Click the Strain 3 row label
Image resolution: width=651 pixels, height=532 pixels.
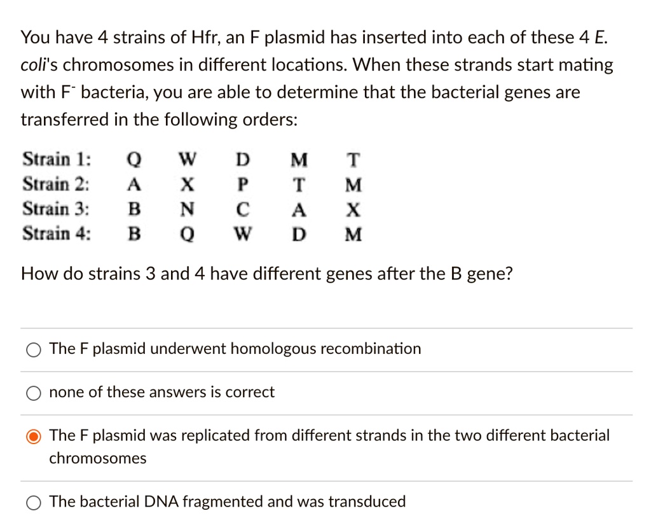[53, 209]
